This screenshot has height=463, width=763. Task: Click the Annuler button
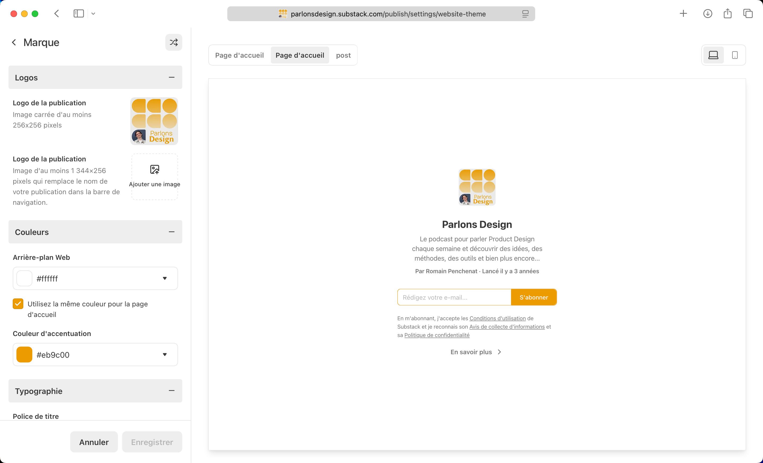pos(94,442)
